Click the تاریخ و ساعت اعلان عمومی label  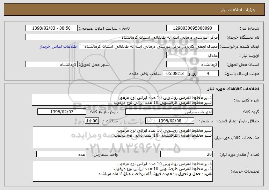click(x=104, y=29)
